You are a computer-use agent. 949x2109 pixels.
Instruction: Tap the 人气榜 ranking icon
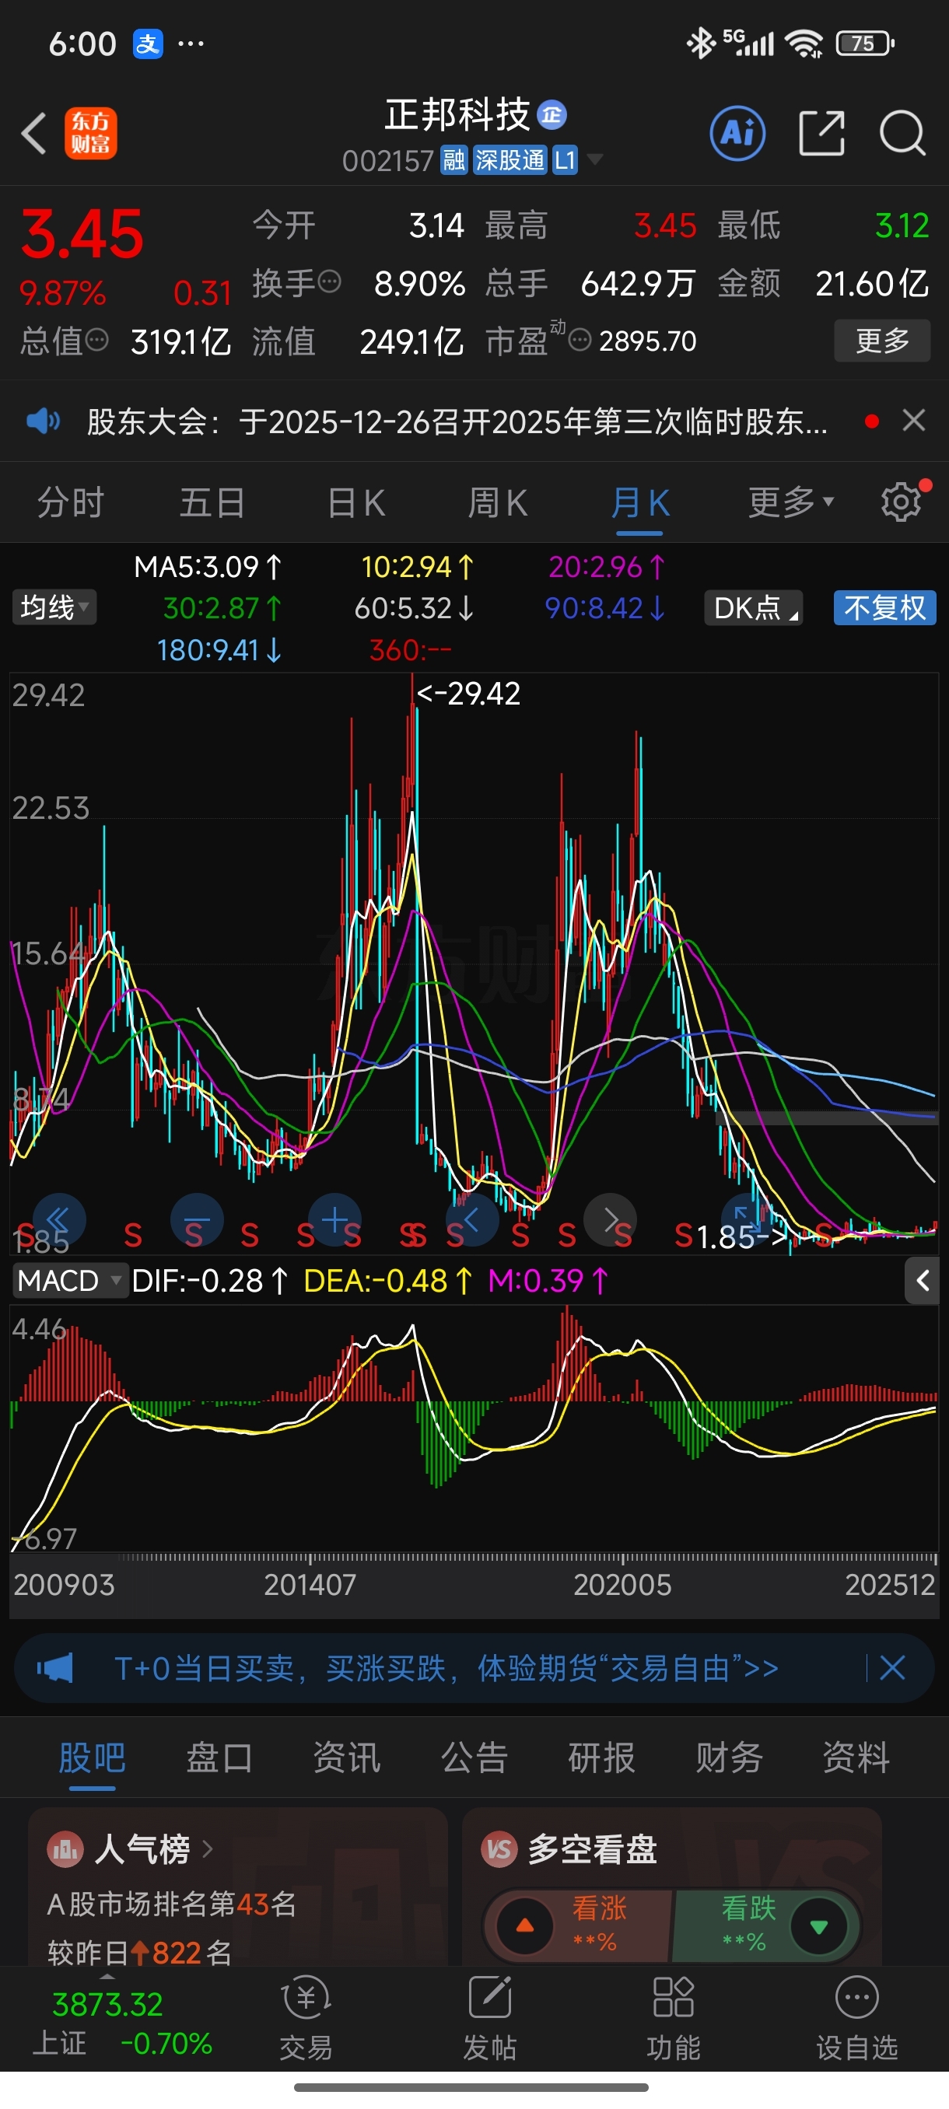[65, 1849]
